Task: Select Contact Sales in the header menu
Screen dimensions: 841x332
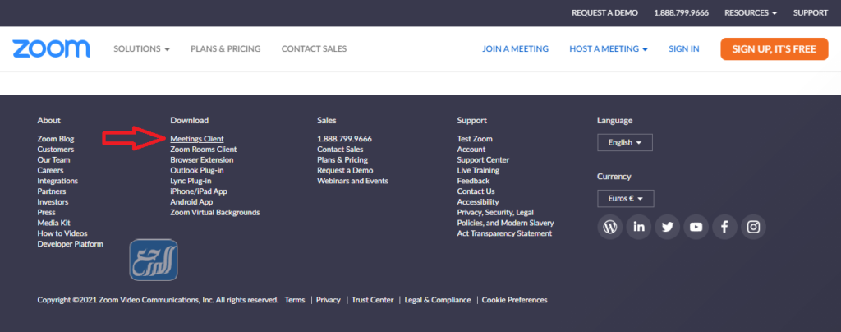Action: pos(314,49)
